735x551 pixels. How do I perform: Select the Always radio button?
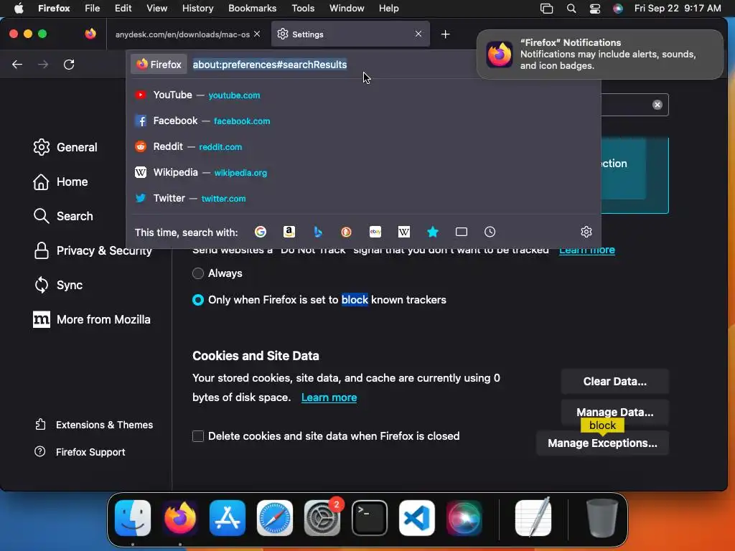(198, 273)
